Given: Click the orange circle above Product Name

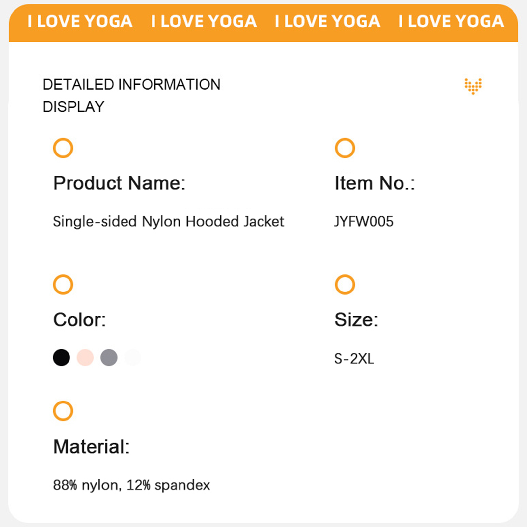Looking at the screenshot, I should (x=63, y=148).
